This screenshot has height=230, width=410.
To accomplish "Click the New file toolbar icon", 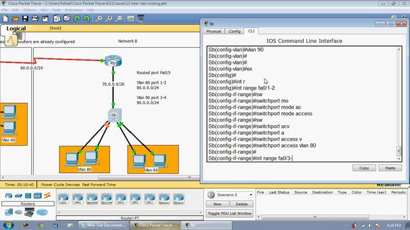I will [x=6, y=19].
